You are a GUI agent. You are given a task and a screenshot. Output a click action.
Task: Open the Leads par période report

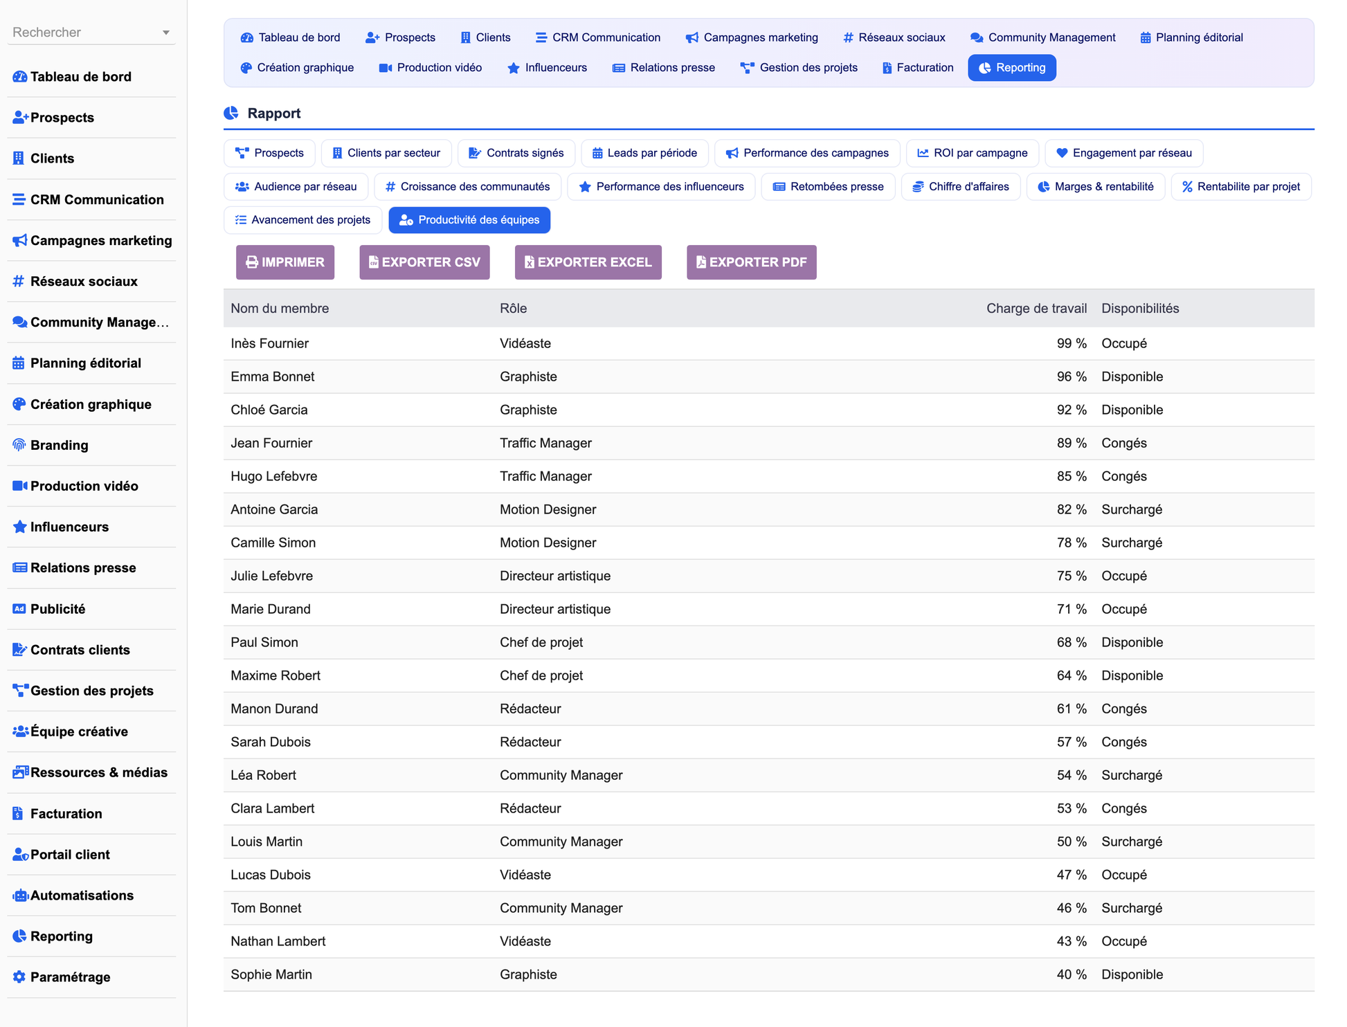(x=645, y=153)
